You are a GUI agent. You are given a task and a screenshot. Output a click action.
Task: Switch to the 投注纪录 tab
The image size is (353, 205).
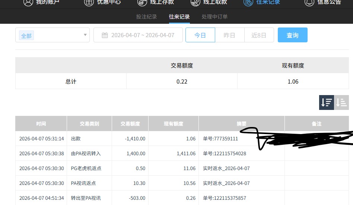click(x=146, y=17)
